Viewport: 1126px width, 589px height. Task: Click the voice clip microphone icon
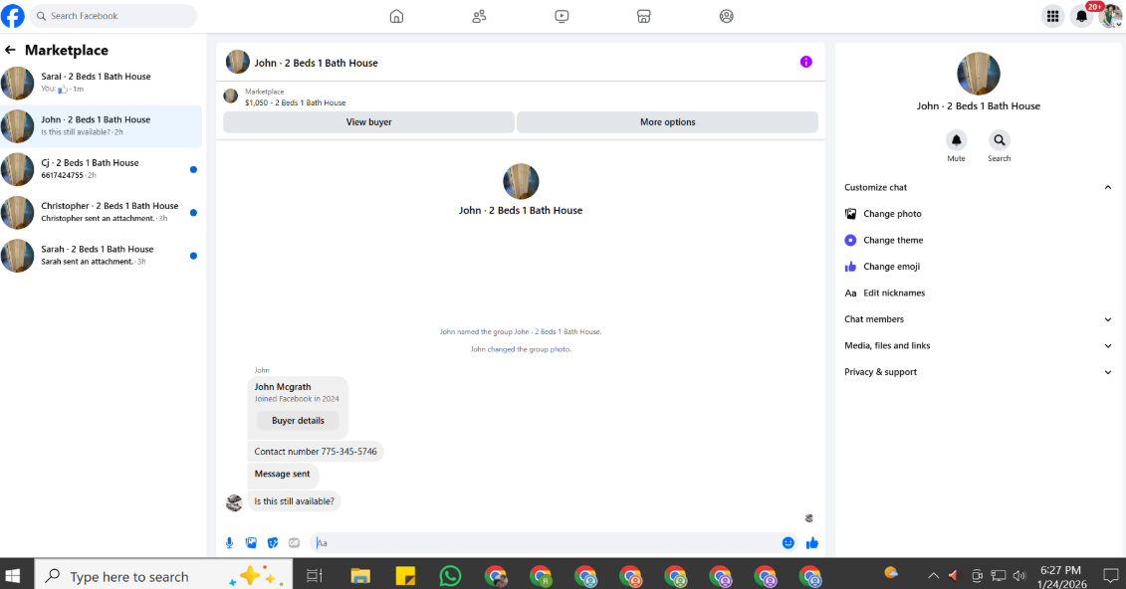(x=229, y=543)
